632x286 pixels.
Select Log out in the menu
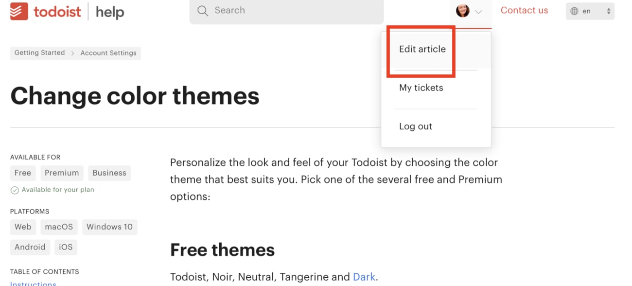[415, 126]
